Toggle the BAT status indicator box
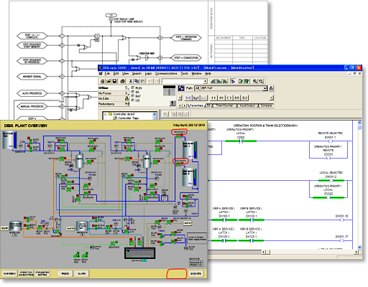The height and width of the screenshot is (287, 368). pyautogui.click(x=133, y=96)
